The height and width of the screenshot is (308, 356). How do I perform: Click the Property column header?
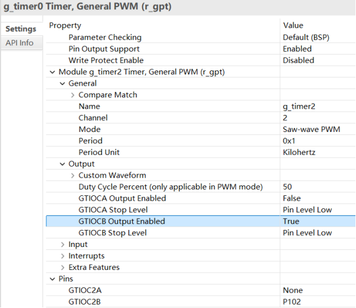[65, 26]
